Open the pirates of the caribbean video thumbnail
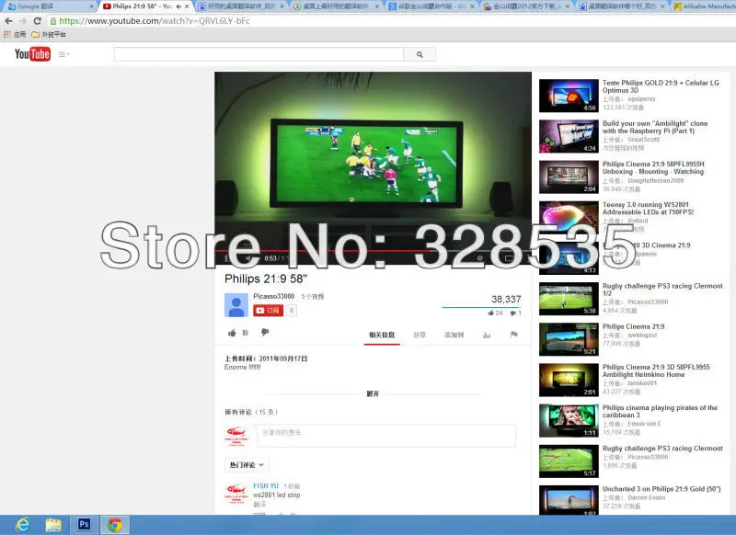Screen dimensions: 736x535 (569, 421)
